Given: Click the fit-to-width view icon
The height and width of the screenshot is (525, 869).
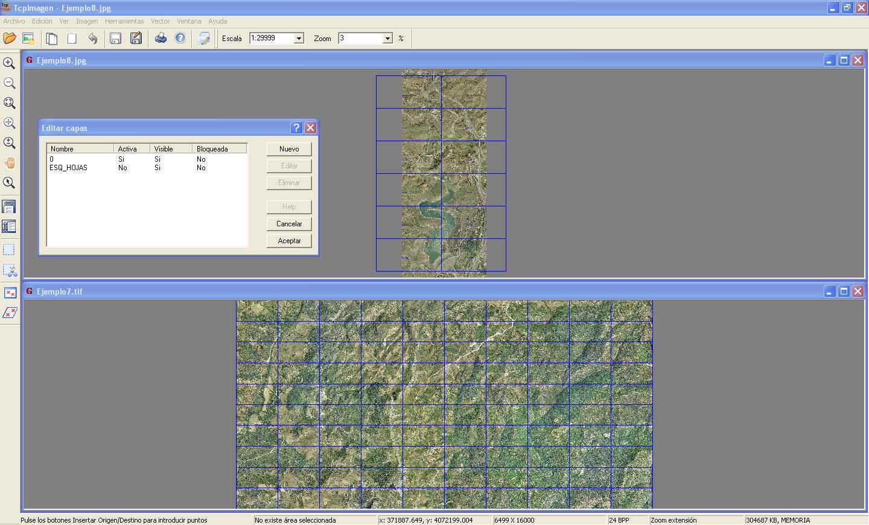Looking at the screenshot, I should (9, 207).
